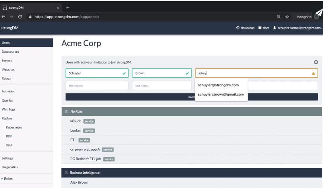Click the browser address bar URL
323x188 pixels.
coord(66,17)
